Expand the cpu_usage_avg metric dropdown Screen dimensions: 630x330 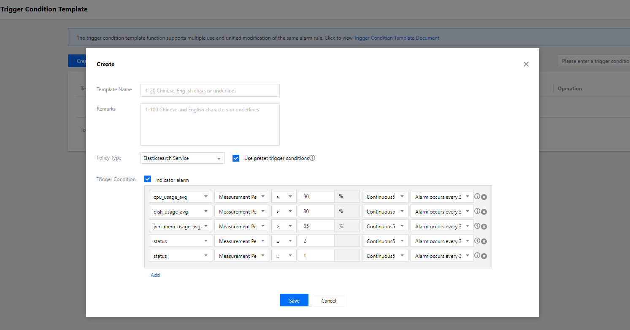(x=180, y=197)
